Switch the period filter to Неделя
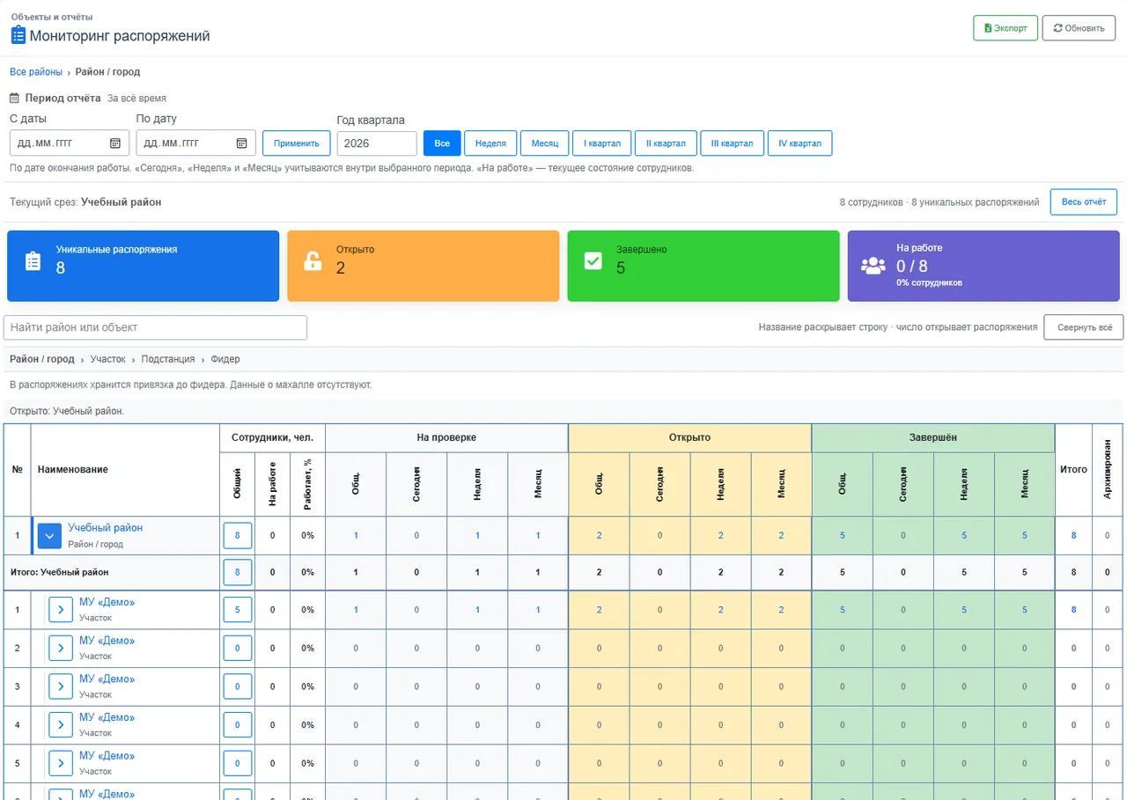This screenshot has height=800, width=1127. point(490,143)
